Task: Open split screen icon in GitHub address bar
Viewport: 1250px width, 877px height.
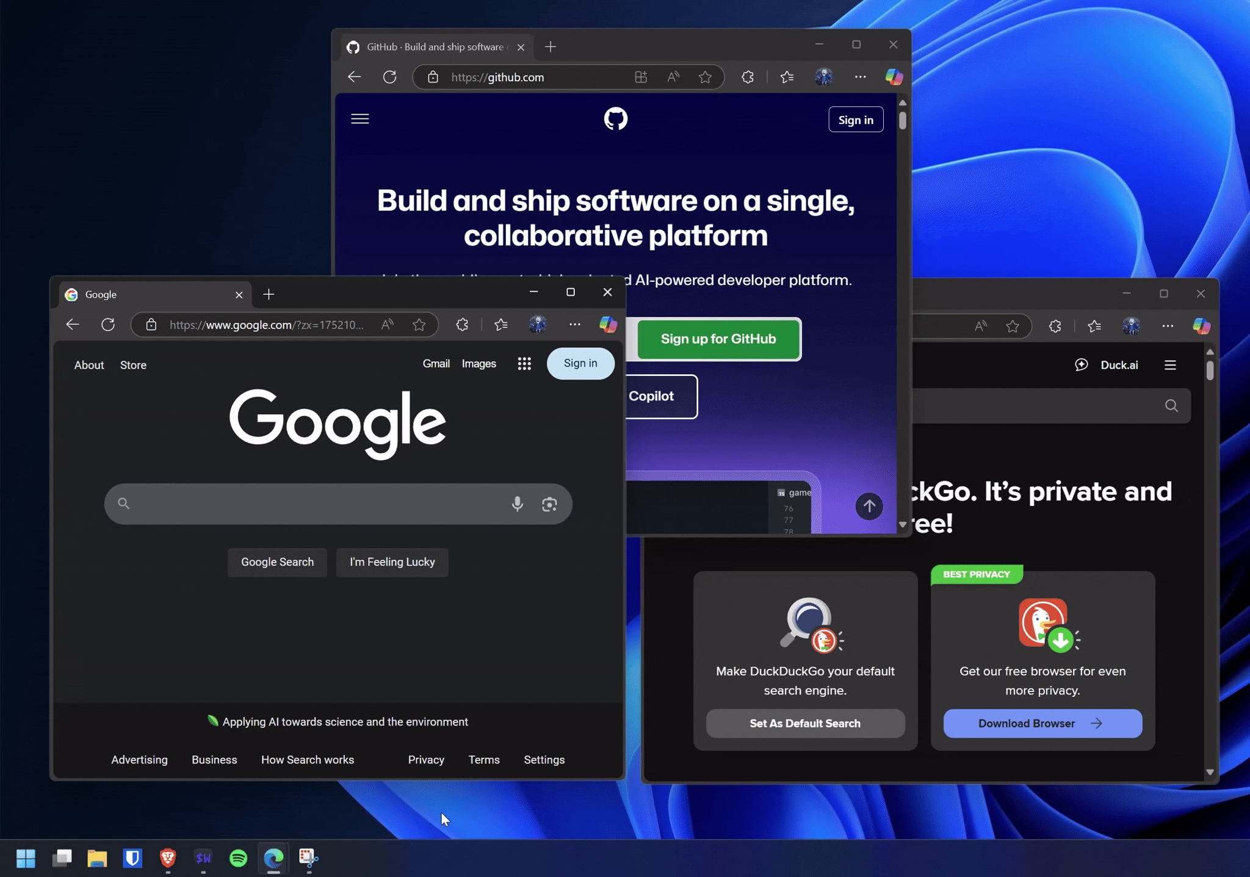Action: 640,77
